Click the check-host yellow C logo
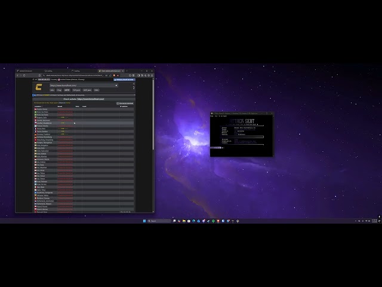This screenshot has width=382, height=287. tap(39, 87)
